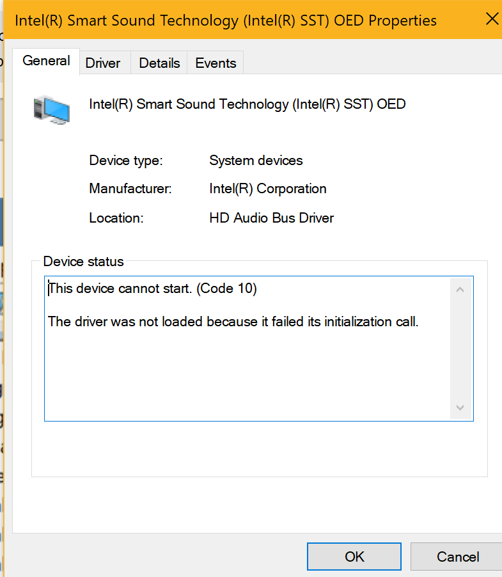Click the Device status scrollbar track
This screenshot has width=502, height=577.
[460, 349]
